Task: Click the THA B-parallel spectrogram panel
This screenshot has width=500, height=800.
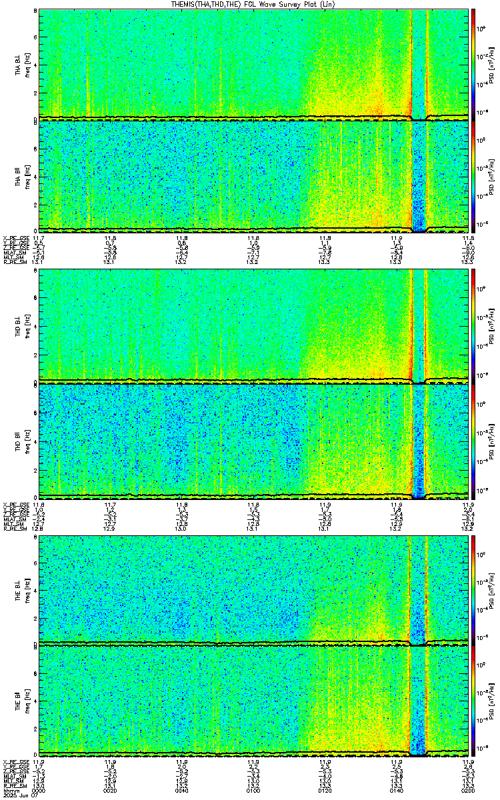Action: [253, 177]
